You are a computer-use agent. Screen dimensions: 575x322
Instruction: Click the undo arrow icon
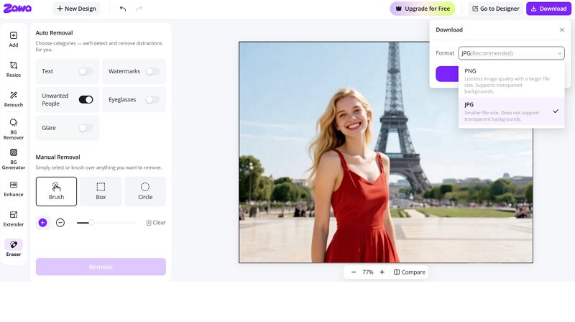click(x=123, y=9)
